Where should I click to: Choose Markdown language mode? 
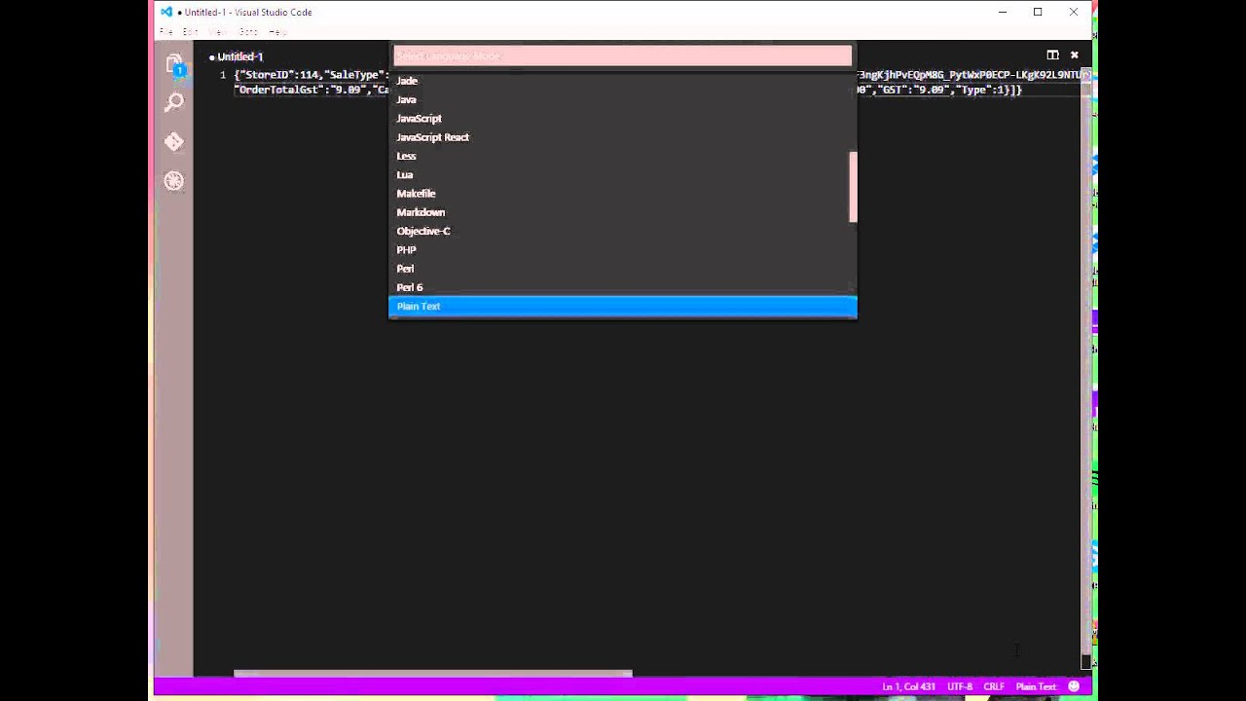coord(622,212)
